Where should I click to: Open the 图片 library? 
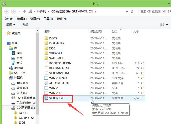(x=19, y=58)
